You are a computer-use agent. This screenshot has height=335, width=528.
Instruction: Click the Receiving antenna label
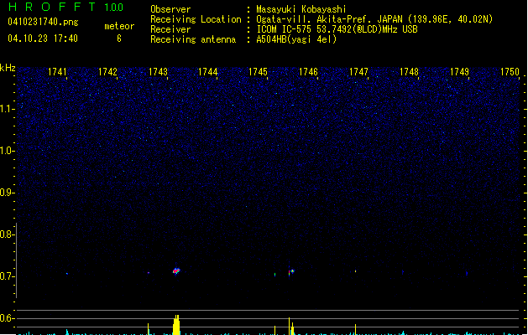click(193, 39)
